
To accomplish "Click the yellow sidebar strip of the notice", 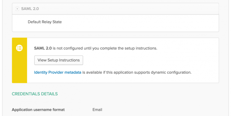I will coord(19,60).
